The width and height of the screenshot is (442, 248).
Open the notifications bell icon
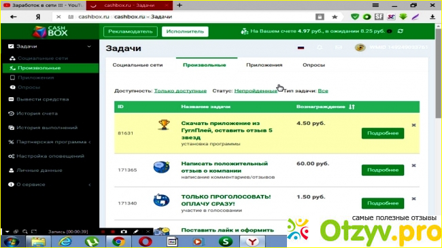[320, 48]
